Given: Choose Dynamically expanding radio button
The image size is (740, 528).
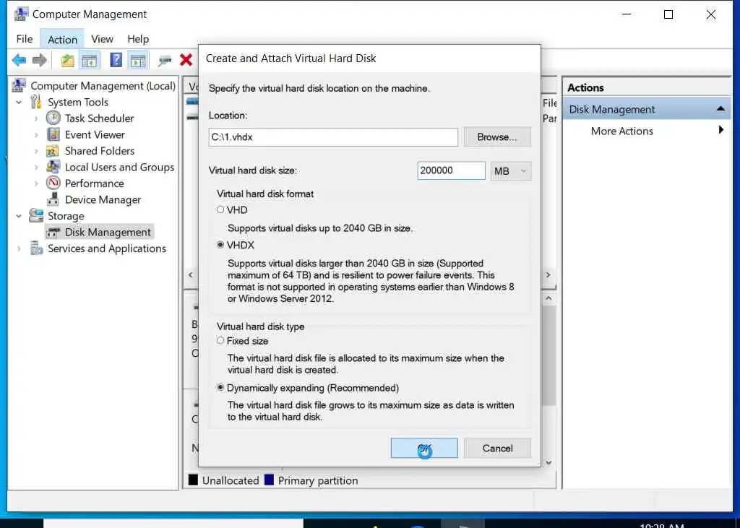Looking at the screenshot, I should coord(220,388).
